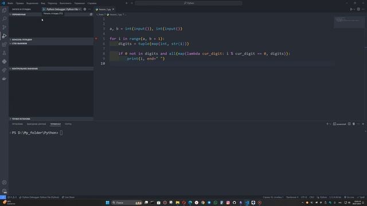Screen dimensions: 367x206
Task: Run Python file from editor title bar
Action: pyautogui.click(x=351, y=9)
